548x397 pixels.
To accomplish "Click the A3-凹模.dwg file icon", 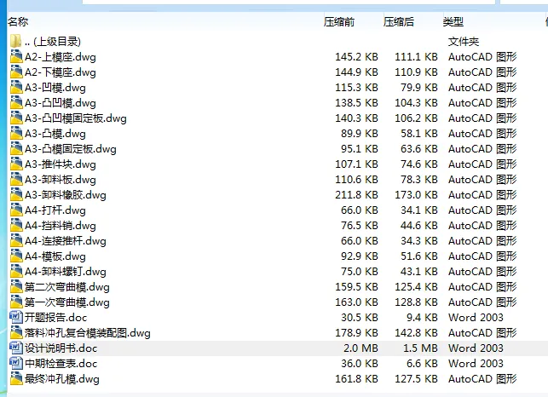I will pos(16,88).
